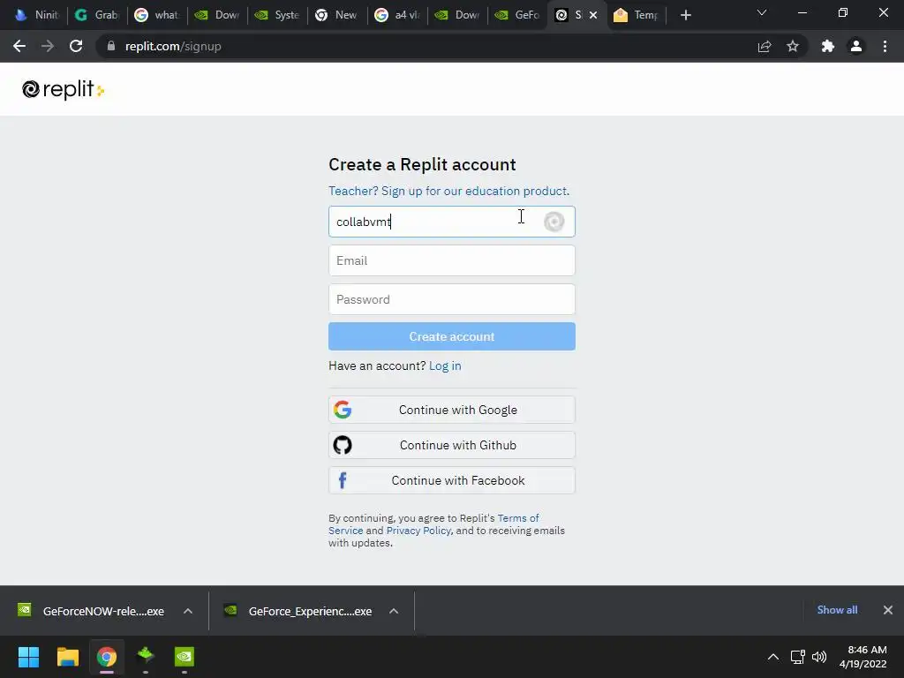Open the Extensions puzzle icon
Screen dimensions: 904x678
coord(828,46)
